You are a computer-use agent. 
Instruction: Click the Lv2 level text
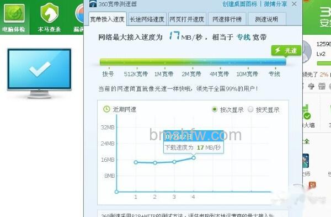coord(321,54)
